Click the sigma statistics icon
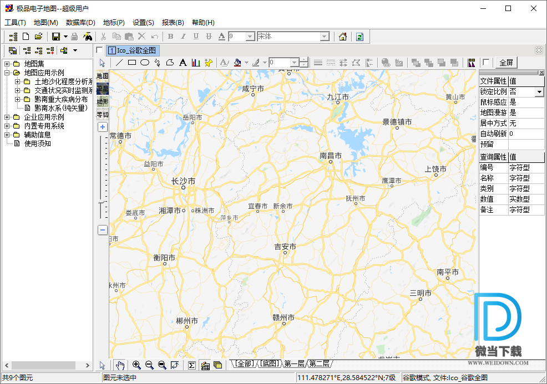 [191, 365]
